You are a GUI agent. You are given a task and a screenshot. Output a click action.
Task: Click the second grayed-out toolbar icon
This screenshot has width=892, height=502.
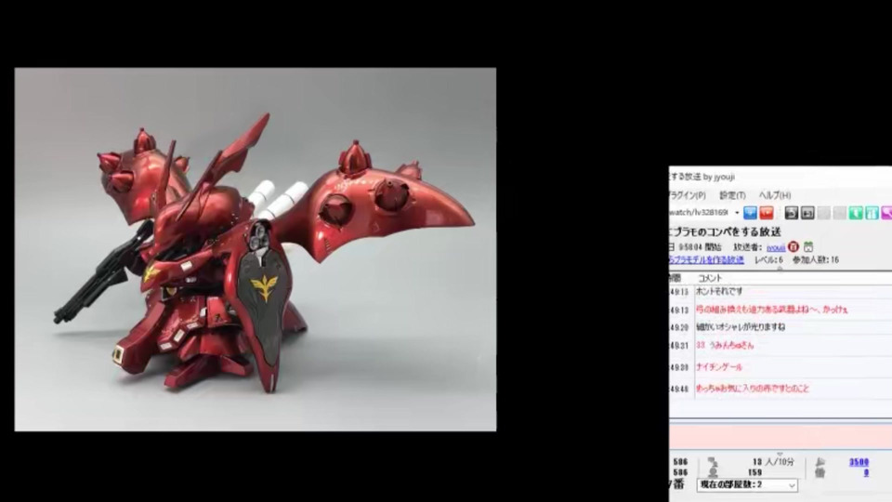(839, 213)
